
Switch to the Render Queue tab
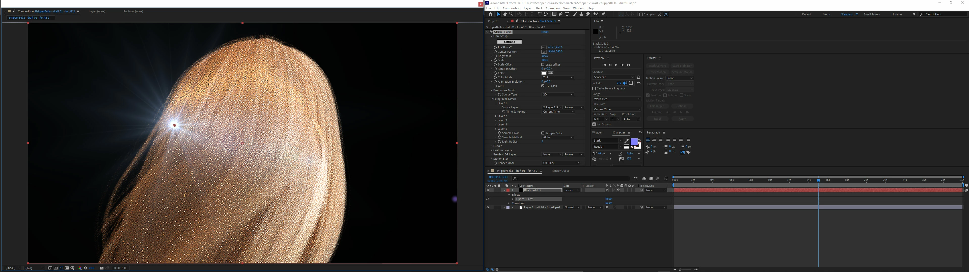coord(560,171)
